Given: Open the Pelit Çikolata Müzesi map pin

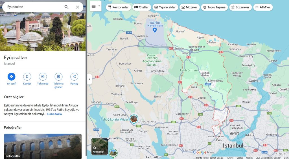Looking at the screenshot, I should tap(134, 119).
